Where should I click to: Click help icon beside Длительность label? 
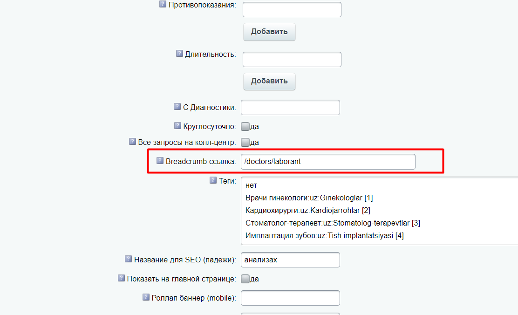click(x=179, y=53)
